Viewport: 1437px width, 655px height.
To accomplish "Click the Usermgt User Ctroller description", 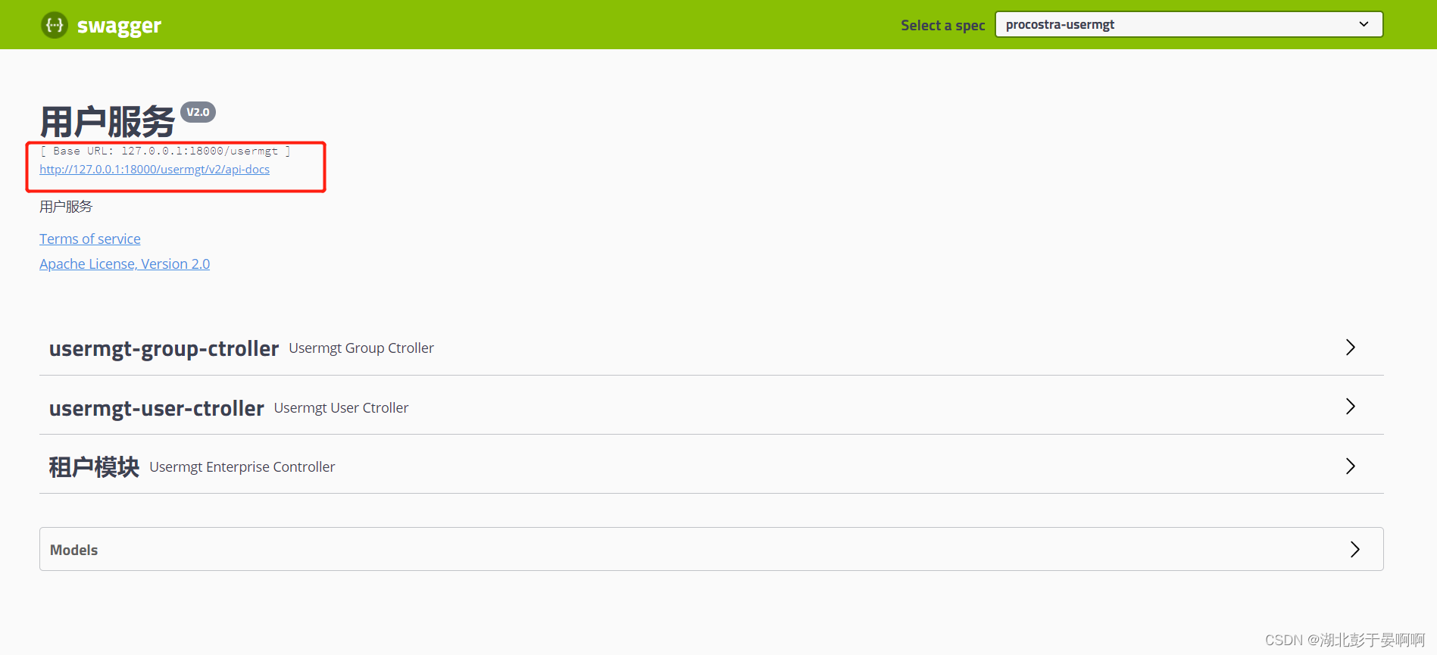I will (341, 408).
